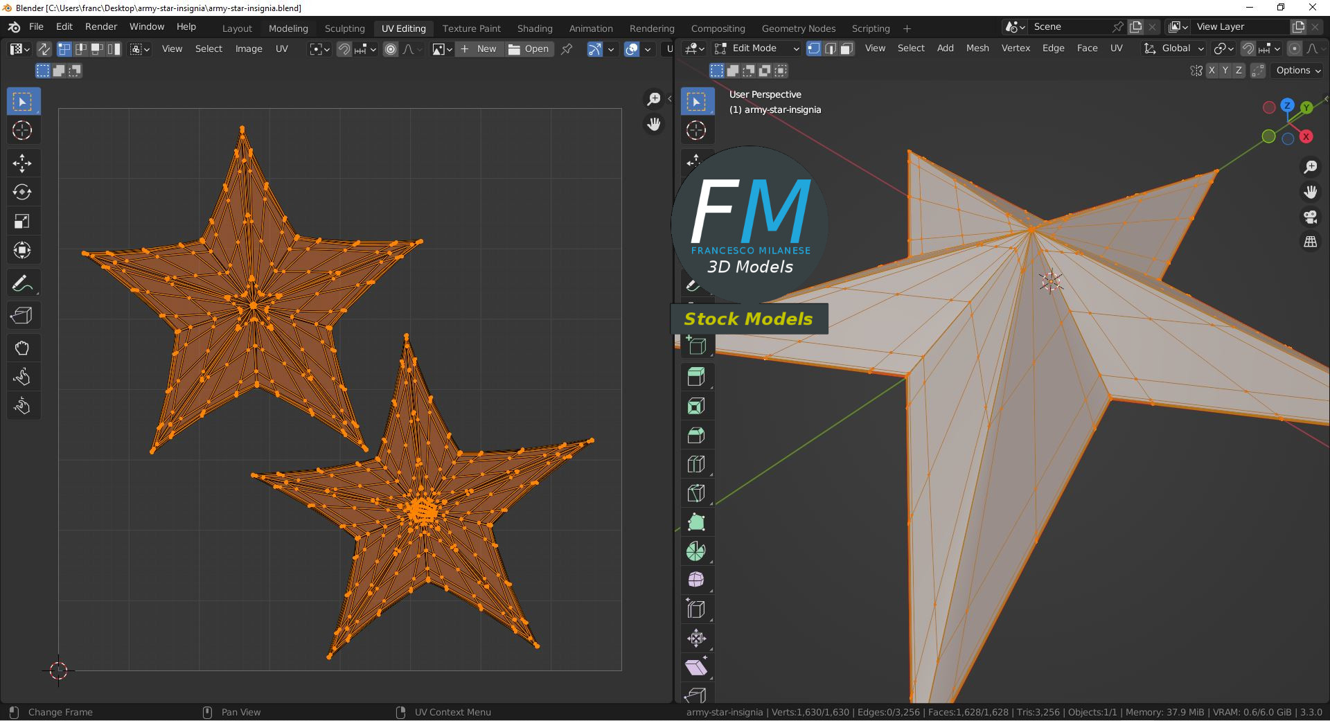Enable the proportional editing toggle in the viewport header
The image size is (1330, 721).
1295,48
